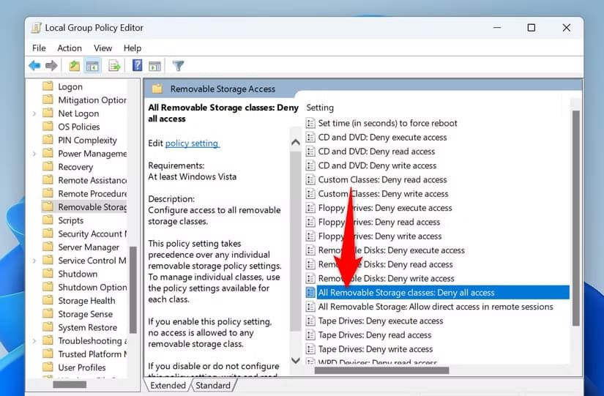The width and height of the screenshot is (604, 396).
Task: Click the settings list horizontal scrollbar thumb
Action: pos(381,370)
